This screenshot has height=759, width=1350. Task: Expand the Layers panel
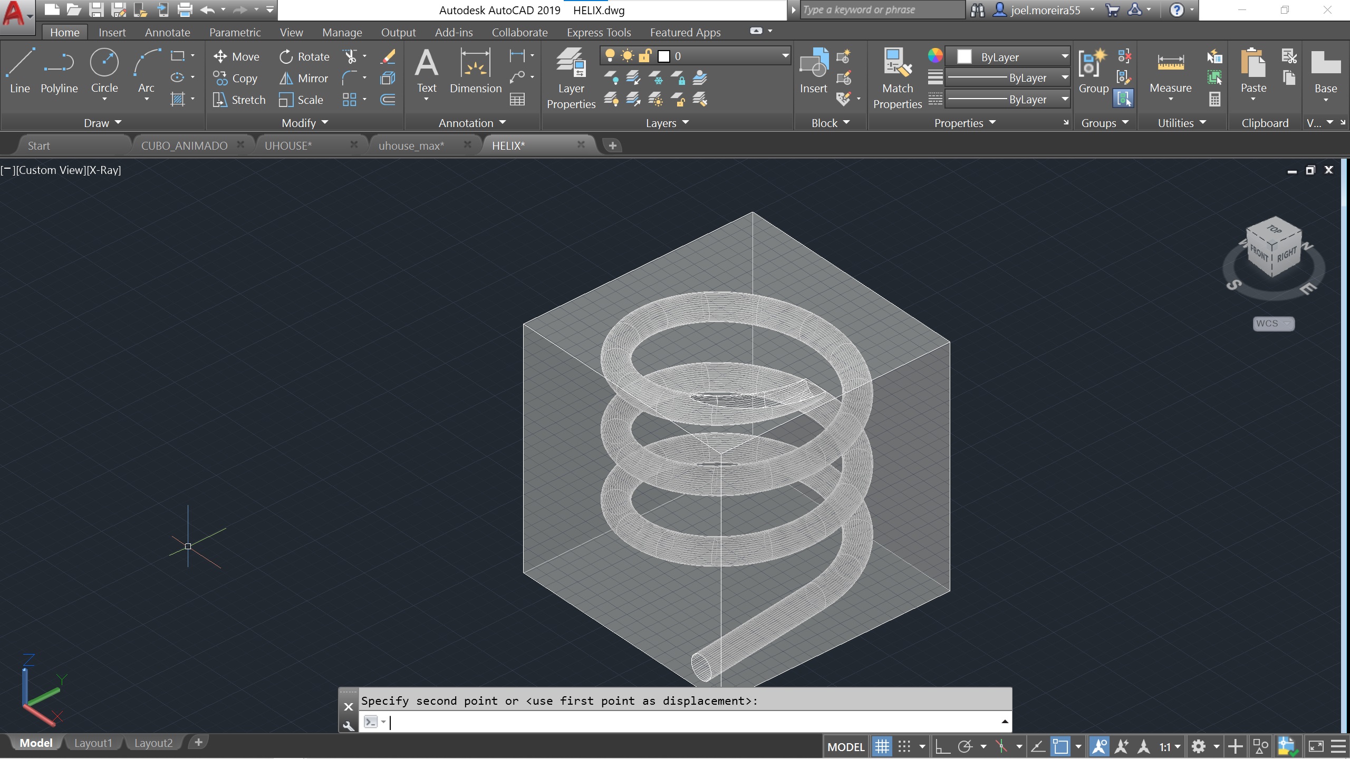[x=667, y=123]
